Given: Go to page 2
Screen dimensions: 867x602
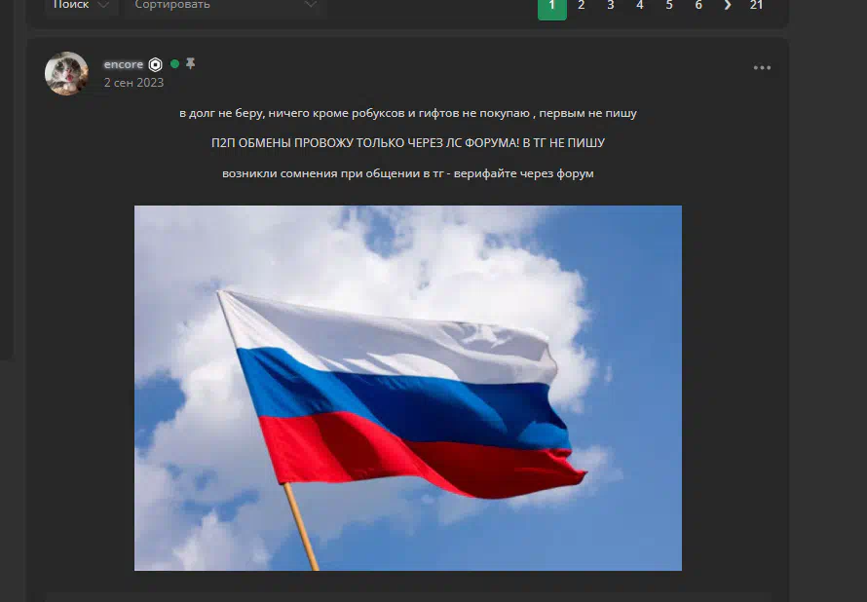Looking at the screenshot, I should click(582, 6).
